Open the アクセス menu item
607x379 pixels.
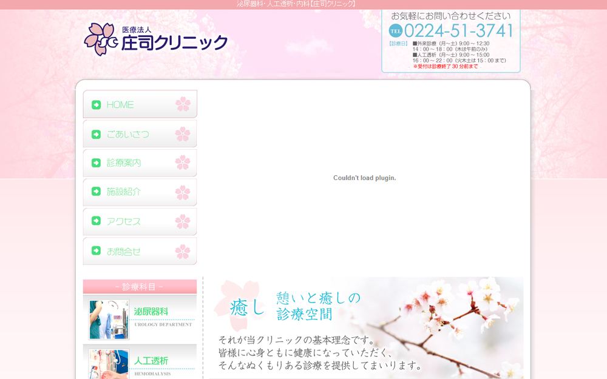pos(140,221)
